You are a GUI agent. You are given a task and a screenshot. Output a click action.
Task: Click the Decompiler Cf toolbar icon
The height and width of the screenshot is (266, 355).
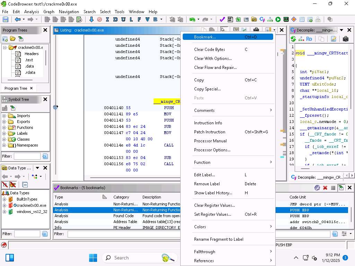click(262, 20)
